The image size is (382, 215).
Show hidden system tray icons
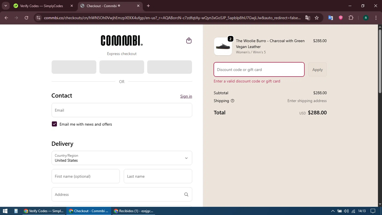click(333, 211)
